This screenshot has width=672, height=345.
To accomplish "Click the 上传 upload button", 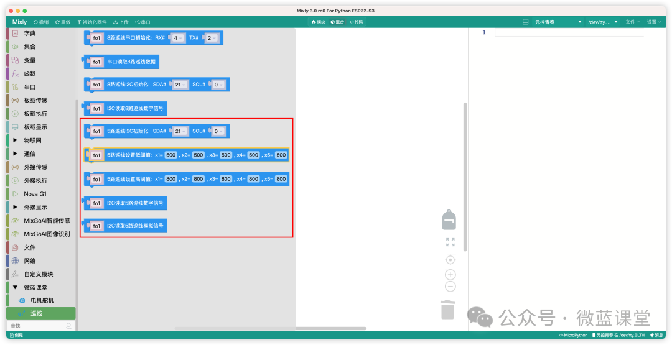I will [121, 22].
